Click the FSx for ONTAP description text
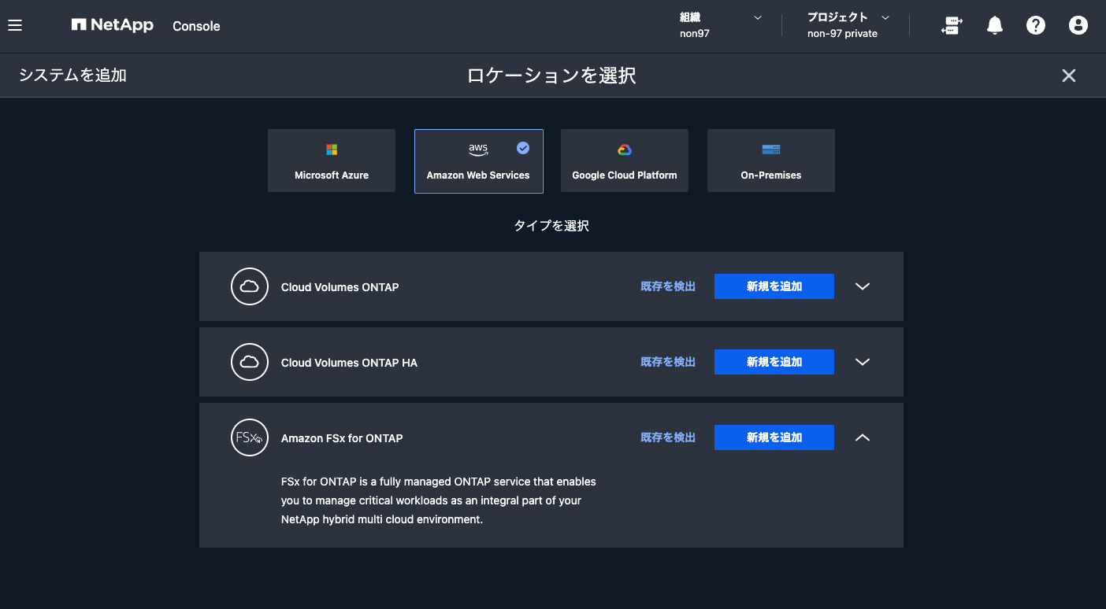Viewport: 1106px width, 609px height. coord(439,500)
